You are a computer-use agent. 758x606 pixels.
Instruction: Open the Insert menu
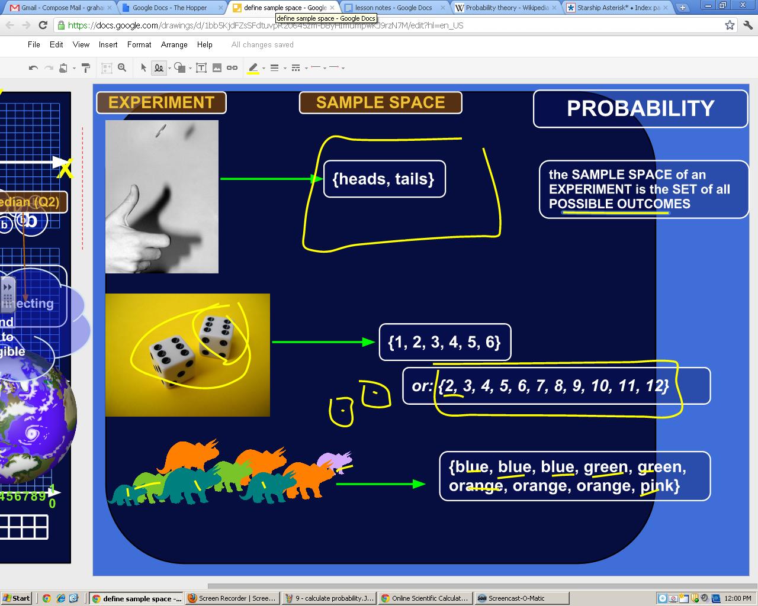click(x=108, y=45)
